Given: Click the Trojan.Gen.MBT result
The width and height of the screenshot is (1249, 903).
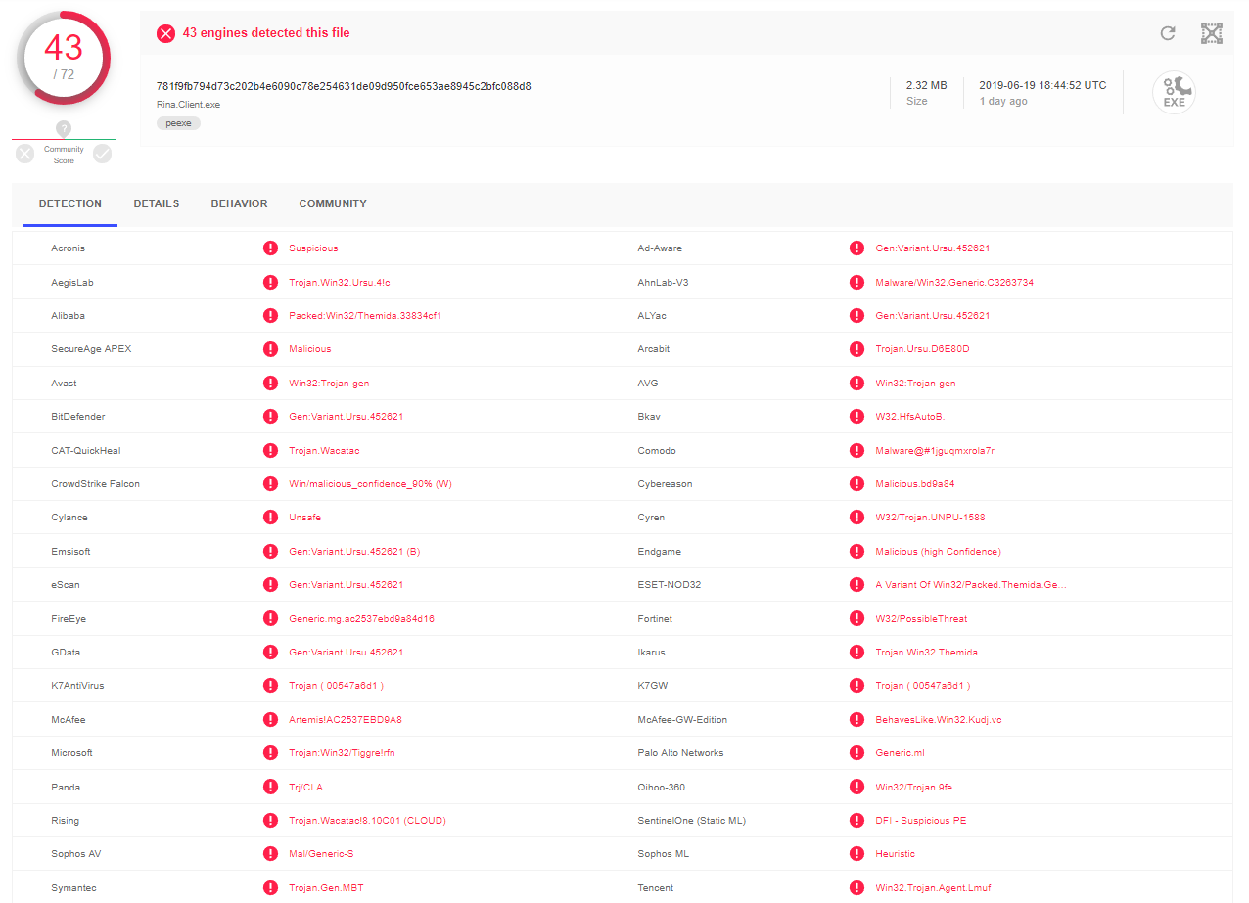Looking at the screenshot, I should [x=327, y=888].
